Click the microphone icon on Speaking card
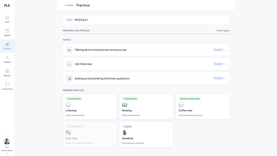The image size is (277, 156). pos(125,133)
